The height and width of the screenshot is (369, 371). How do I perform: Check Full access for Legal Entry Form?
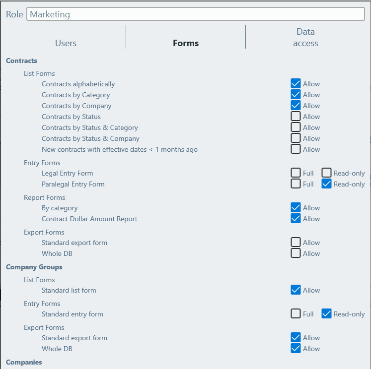296,173
